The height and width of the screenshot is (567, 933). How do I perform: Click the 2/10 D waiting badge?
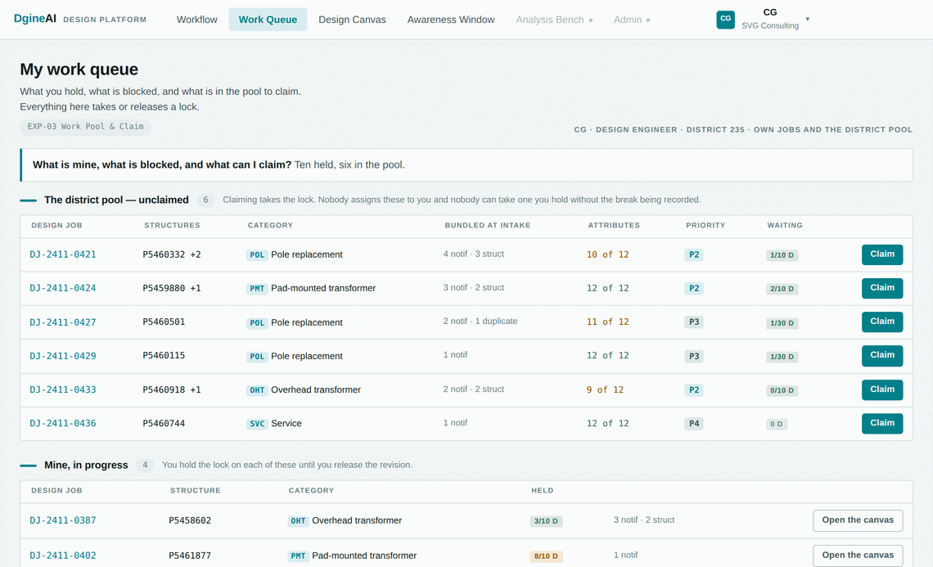click(782, 289)
